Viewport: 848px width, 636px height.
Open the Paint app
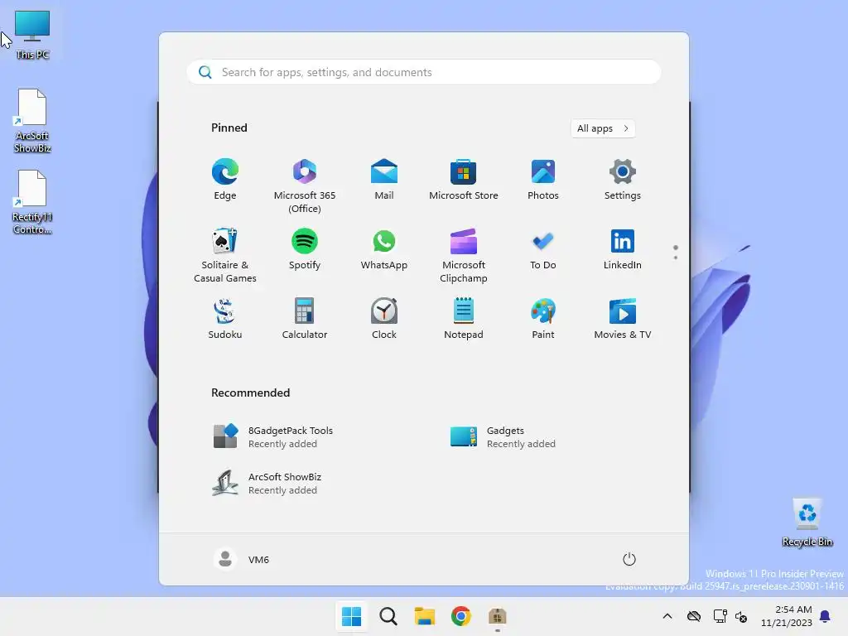click(543, 319)
